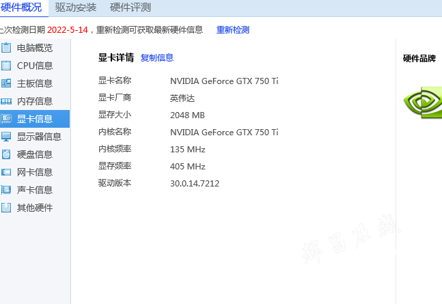Show 声卡信息 in the sidebar
Image resolution: width=442 pixels, height=304 pixels.
click(x=35, y=190)
